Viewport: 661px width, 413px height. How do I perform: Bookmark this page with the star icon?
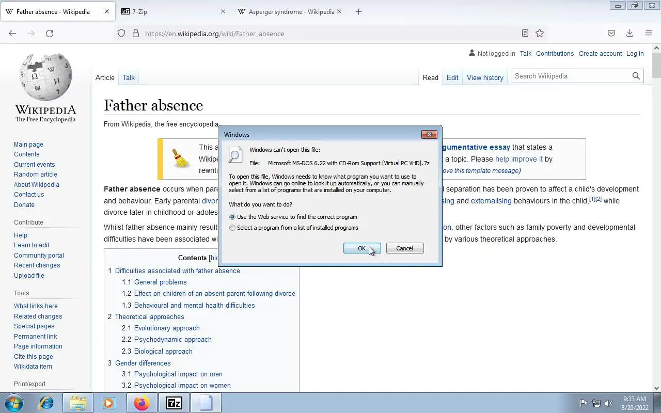[540, 34]
